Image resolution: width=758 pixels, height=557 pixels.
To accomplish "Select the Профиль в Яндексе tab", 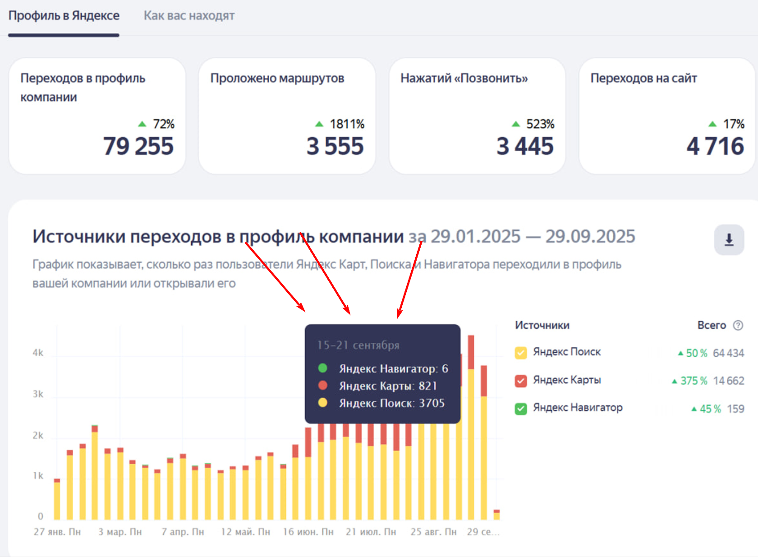I will pyautogui.click(x=64, y=16).
